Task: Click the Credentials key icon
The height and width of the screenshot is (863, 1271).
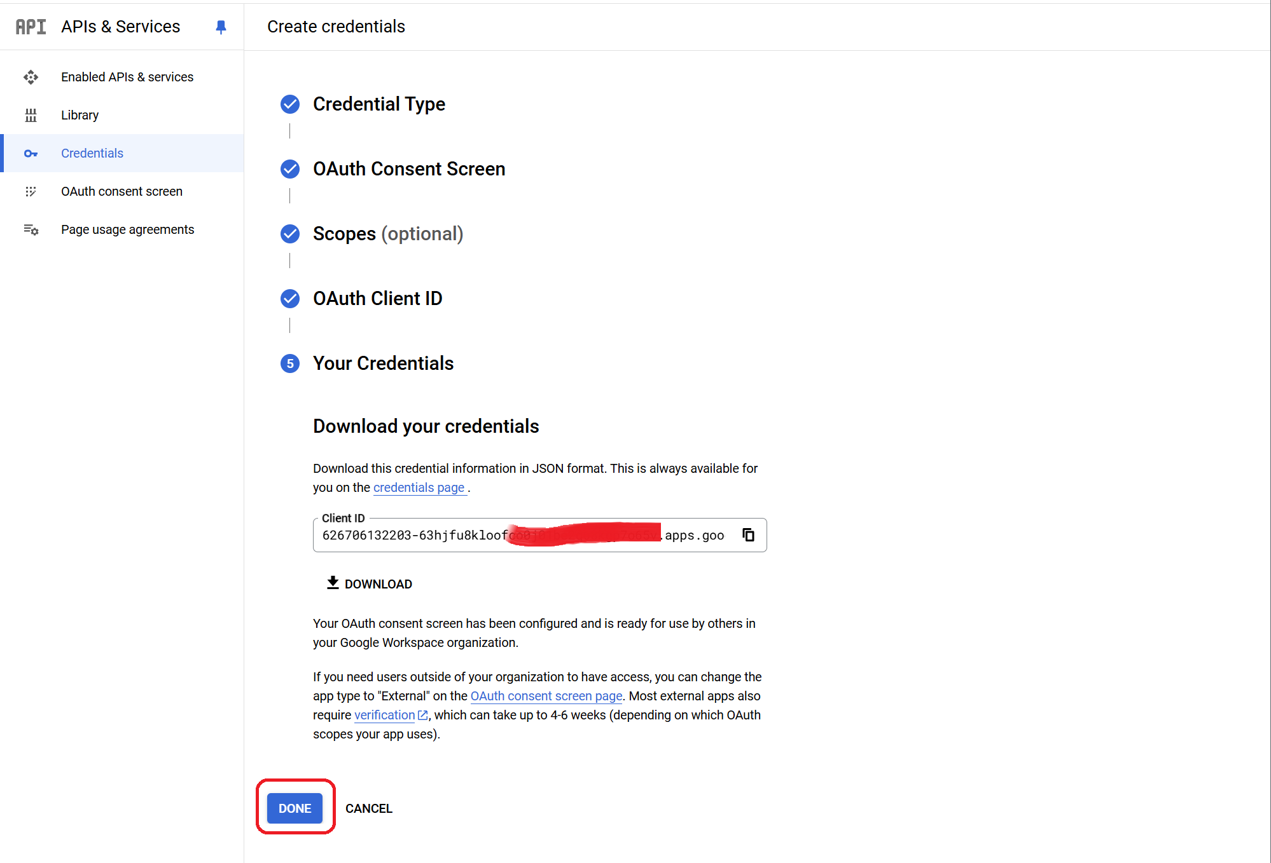Action: [31, 153]
